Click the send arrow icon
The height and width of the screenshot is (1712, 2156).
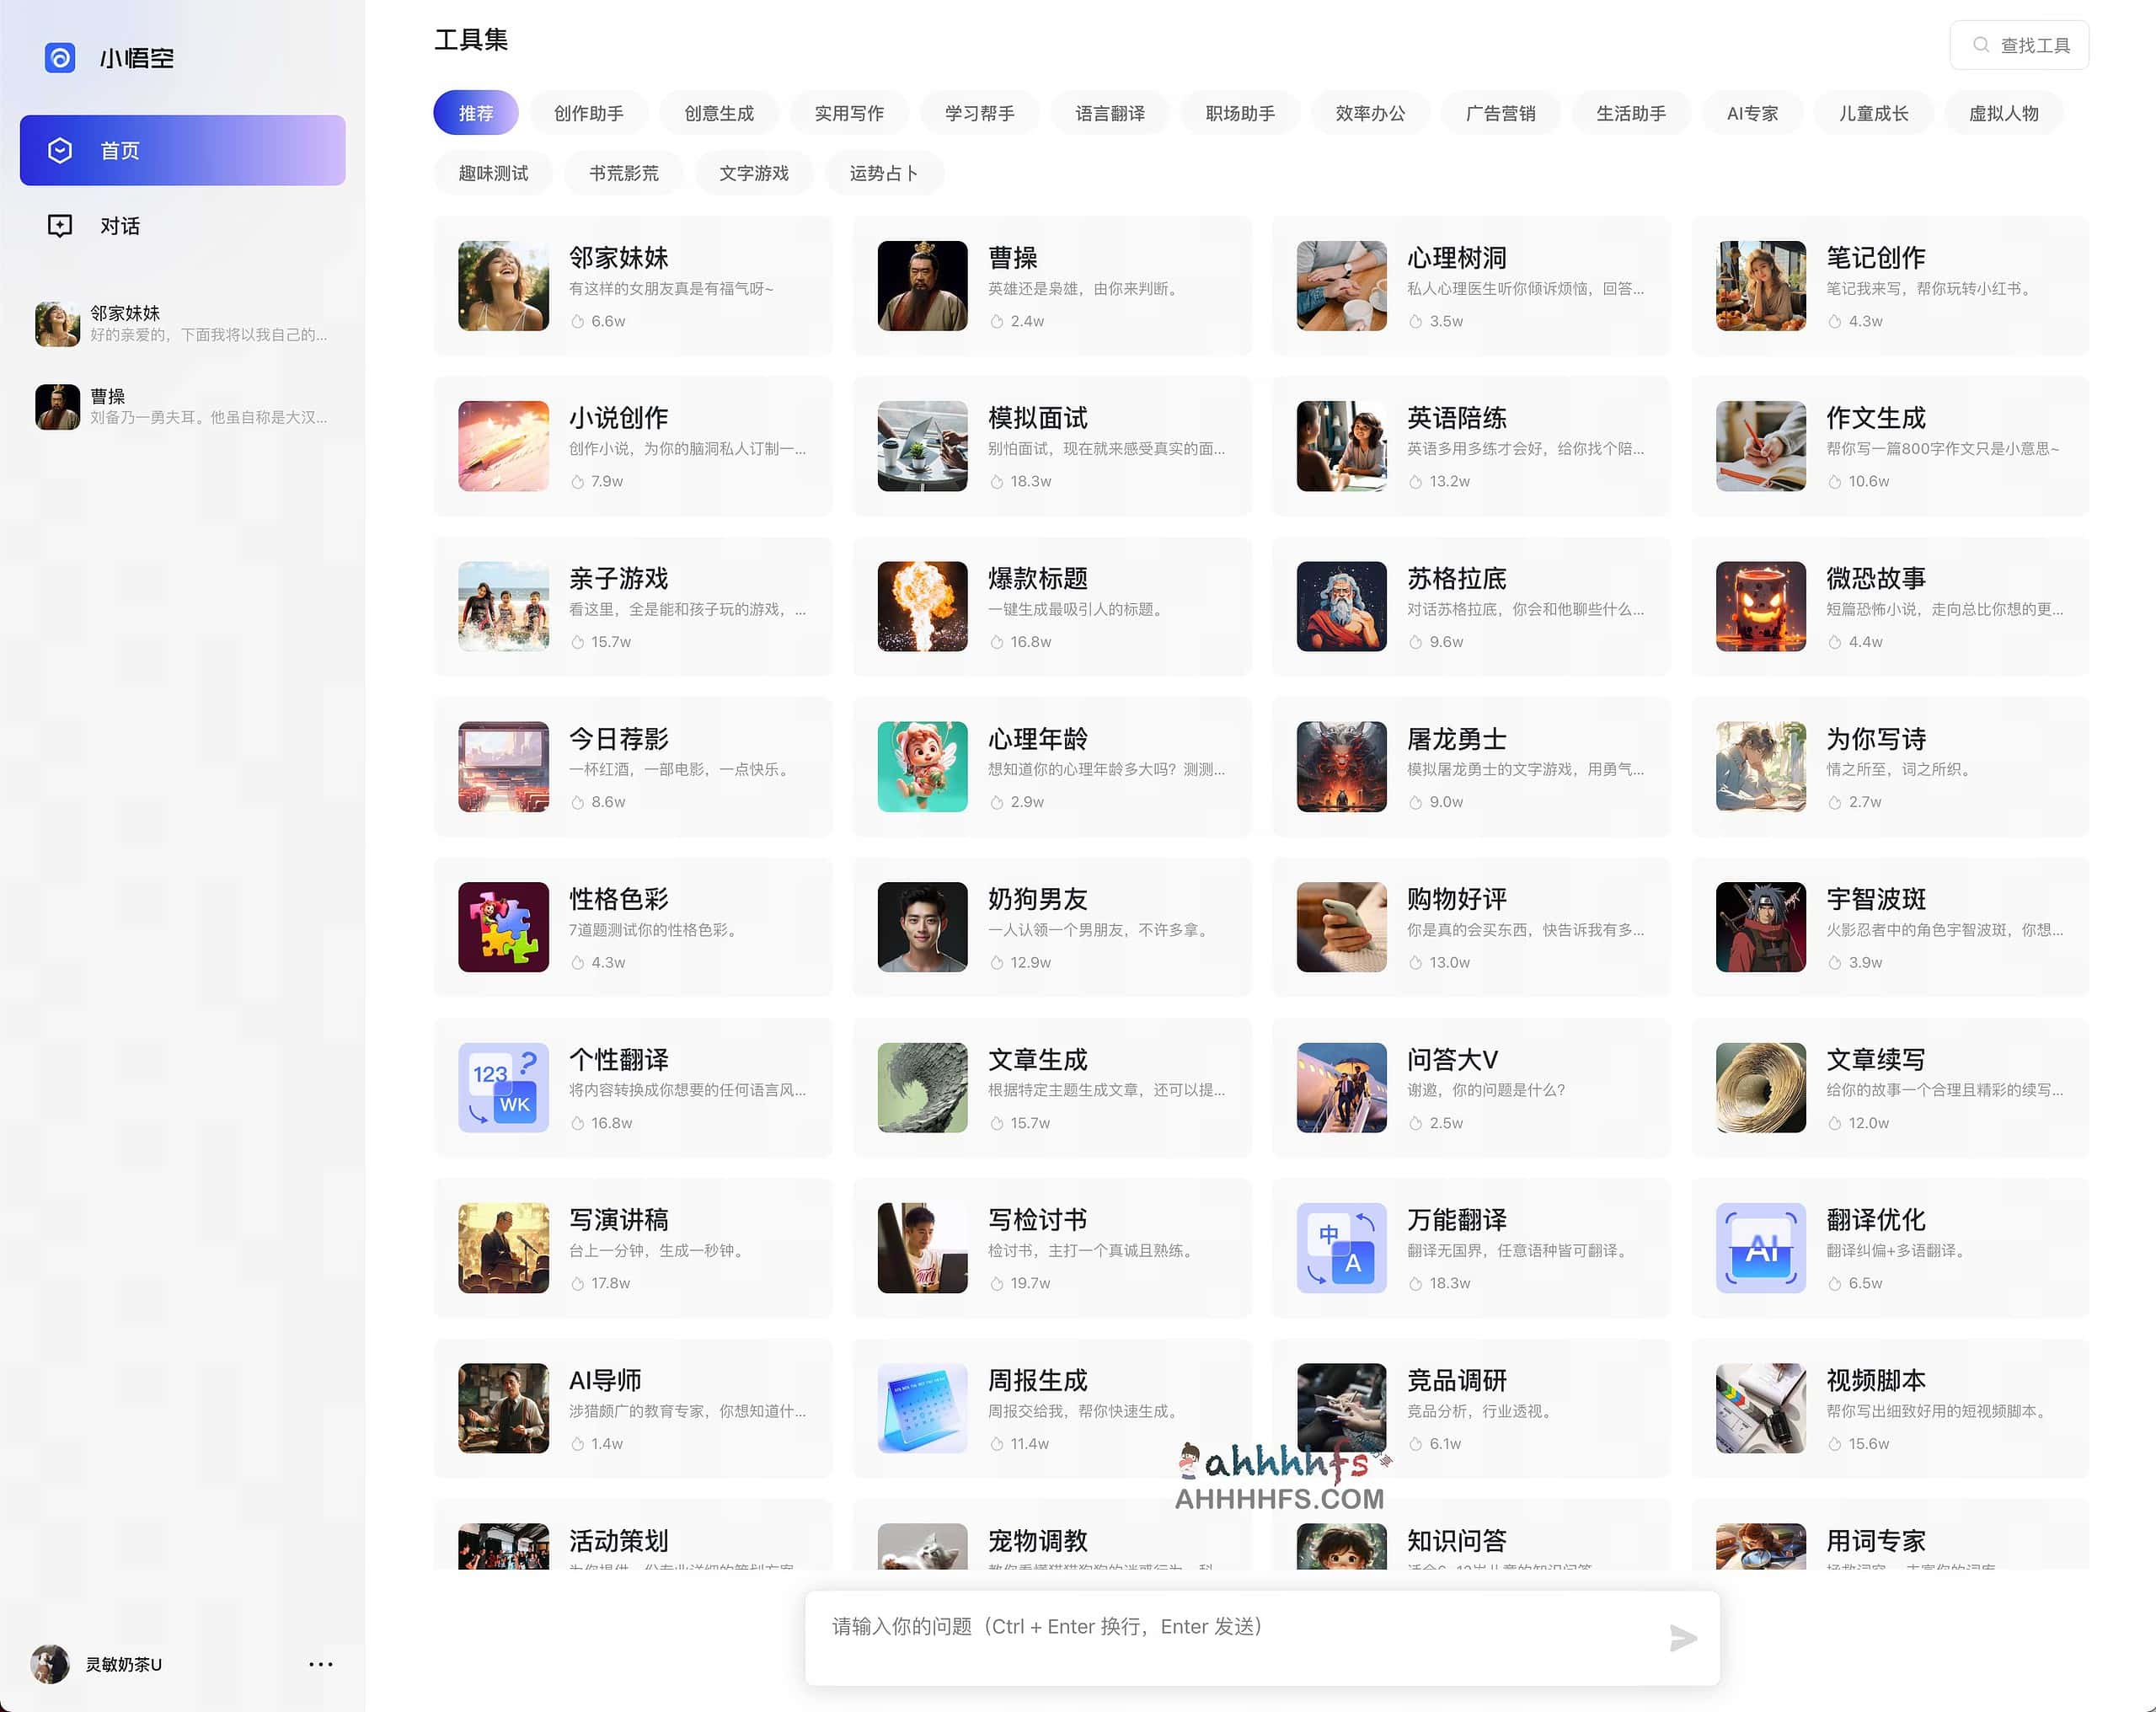[1683, 1638]
